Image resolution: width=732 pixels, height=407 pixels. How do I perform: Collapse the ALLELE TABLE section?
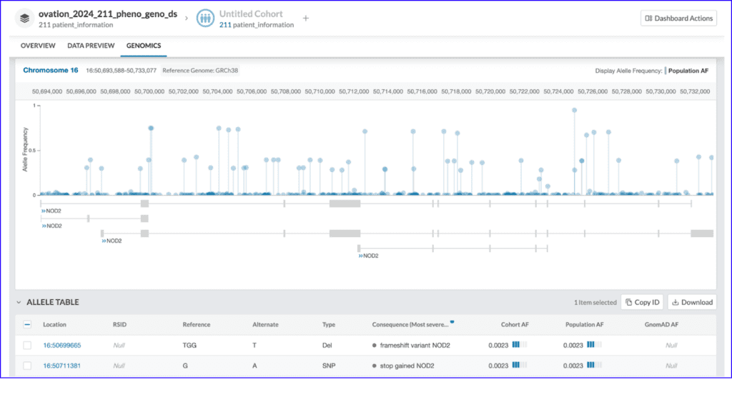pyautogui.click(x=19, y=302)
